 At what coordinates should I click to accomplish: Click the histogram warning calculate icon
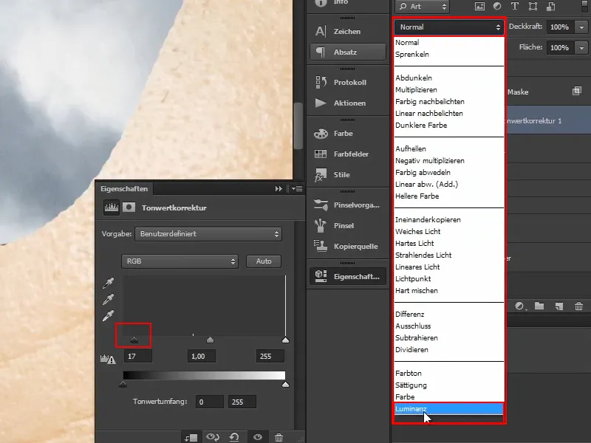point(108,359)
